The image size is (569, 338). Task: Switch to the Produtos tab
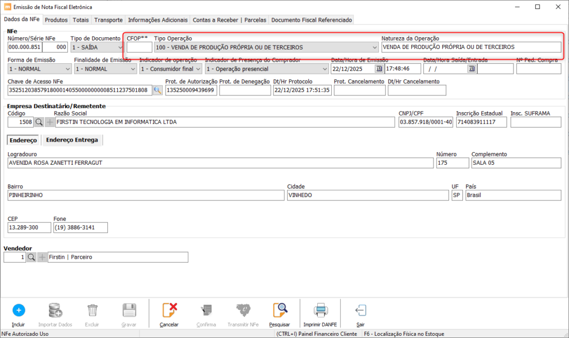56,20
